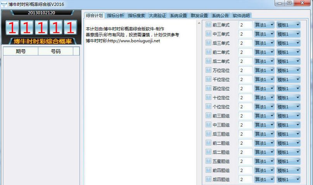
Task: Click the number field for 前二单式
Action: [x=246, y=52]
